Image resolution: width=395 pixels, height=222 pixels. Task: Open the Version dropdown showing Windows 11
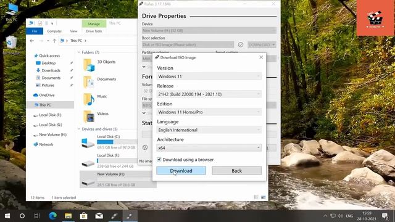[209, 76]
